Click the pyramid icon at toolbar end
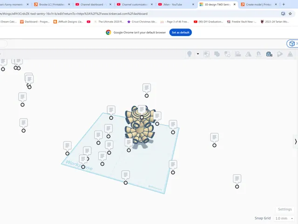This screenshot has width=298, height=224. [290, 54]
